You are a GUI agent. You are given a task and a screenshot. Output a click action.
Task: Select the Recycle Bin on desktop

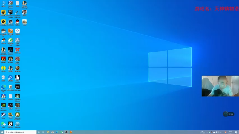point(3,78)
